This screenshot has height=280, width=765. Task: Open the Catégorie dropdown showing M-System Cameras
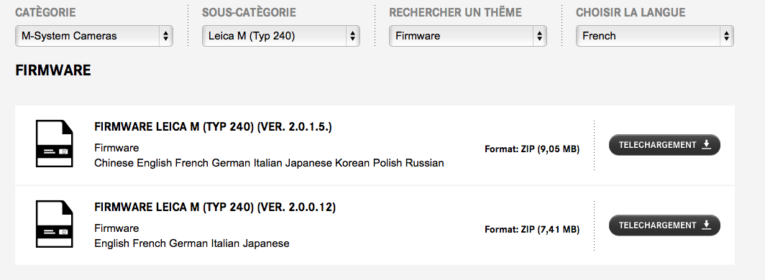(x=94, y=36)
